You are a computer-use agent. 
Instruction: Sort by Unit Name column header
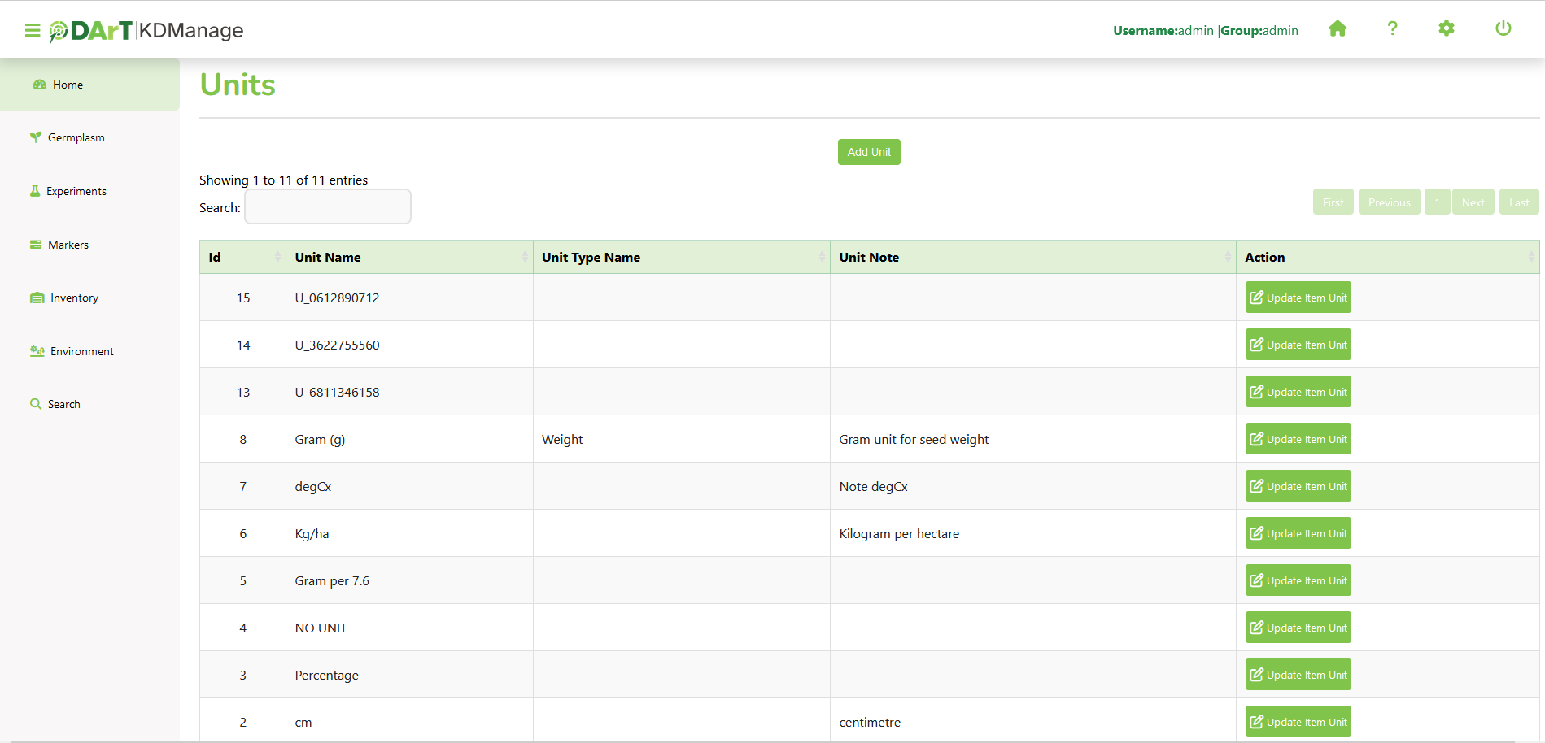409,257
